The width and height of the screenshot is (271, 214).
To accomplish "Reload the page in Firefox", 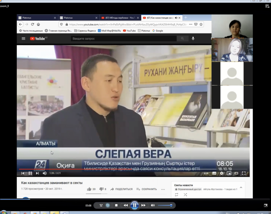I will click(32, 24).
